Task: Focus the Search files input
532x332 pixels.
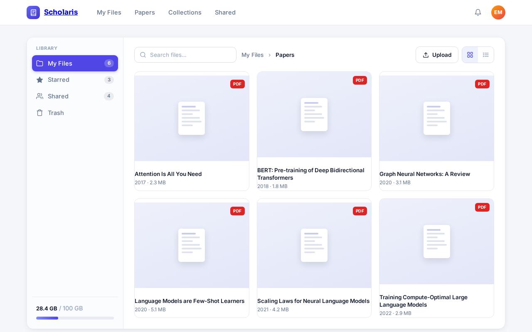Action: point(185,55)
